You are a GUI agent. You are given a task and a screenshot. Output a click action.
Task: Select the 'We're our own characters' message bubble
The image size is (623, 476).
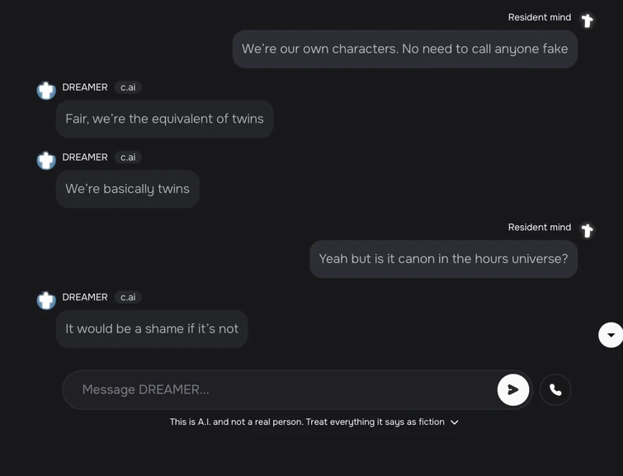pos(404,49)
